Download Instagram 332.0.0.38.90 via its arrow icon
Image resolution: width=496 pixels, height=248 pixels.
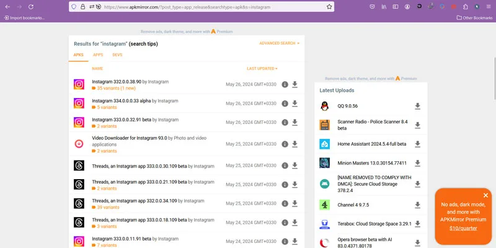[x=295, y=84]
